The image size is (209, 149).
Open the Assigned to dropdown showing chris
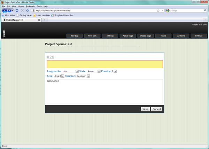click(x=70, y=71)
